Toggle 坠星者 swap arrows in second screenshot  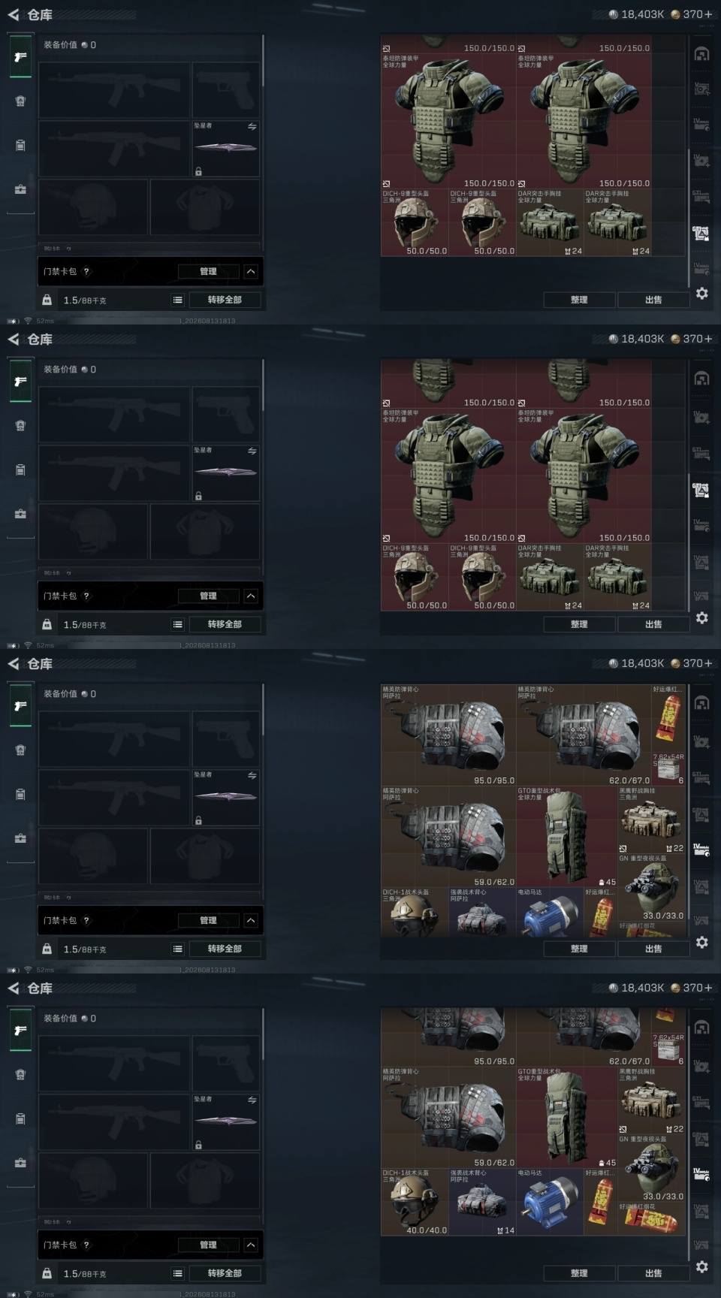click(x=252, y=451)
